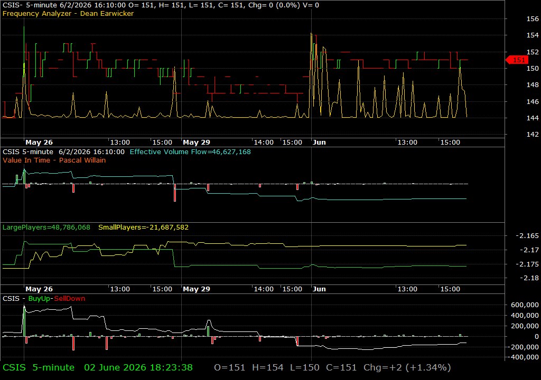
Task: Select 'Jun' date on the price chart time axis
Action: click(319, 142)
